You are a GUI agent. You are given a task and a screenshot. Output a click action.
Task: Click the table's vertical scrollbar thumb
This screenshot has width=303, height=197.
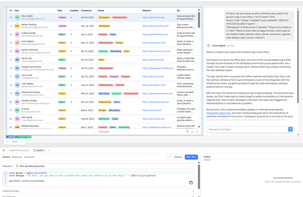pyautogui.click(x=199, y=20)
